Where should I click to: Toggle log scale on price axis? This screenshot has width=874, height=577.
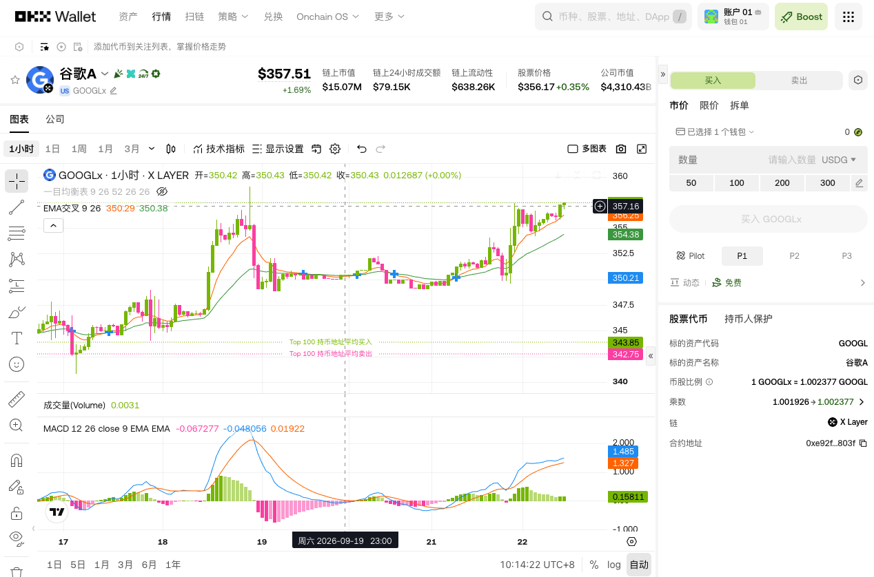(x=614, y=565)
